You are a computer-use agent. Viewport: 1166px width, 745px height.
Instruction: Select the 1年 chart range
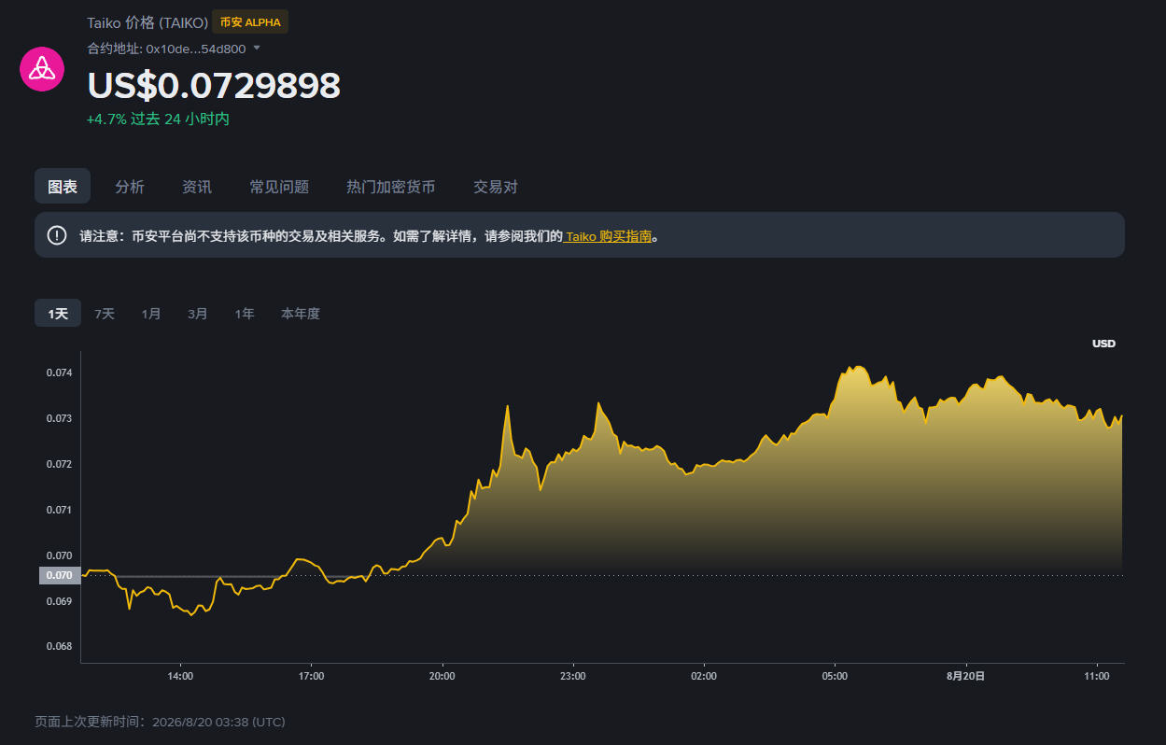click(245, 314)
